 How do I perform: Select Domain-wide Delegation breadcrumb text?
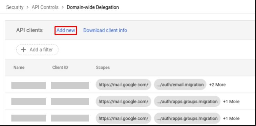pos(93,7)
